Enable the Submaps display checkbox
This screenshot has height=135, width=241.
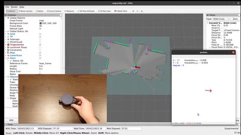click(x=40, y=39)
